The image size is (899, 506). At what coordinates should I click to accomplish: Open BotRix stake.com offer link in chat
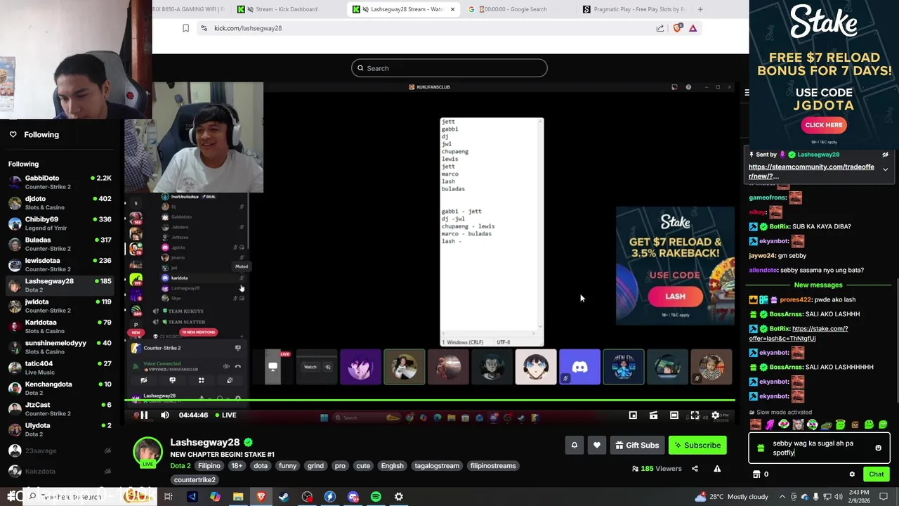(799, 333)
